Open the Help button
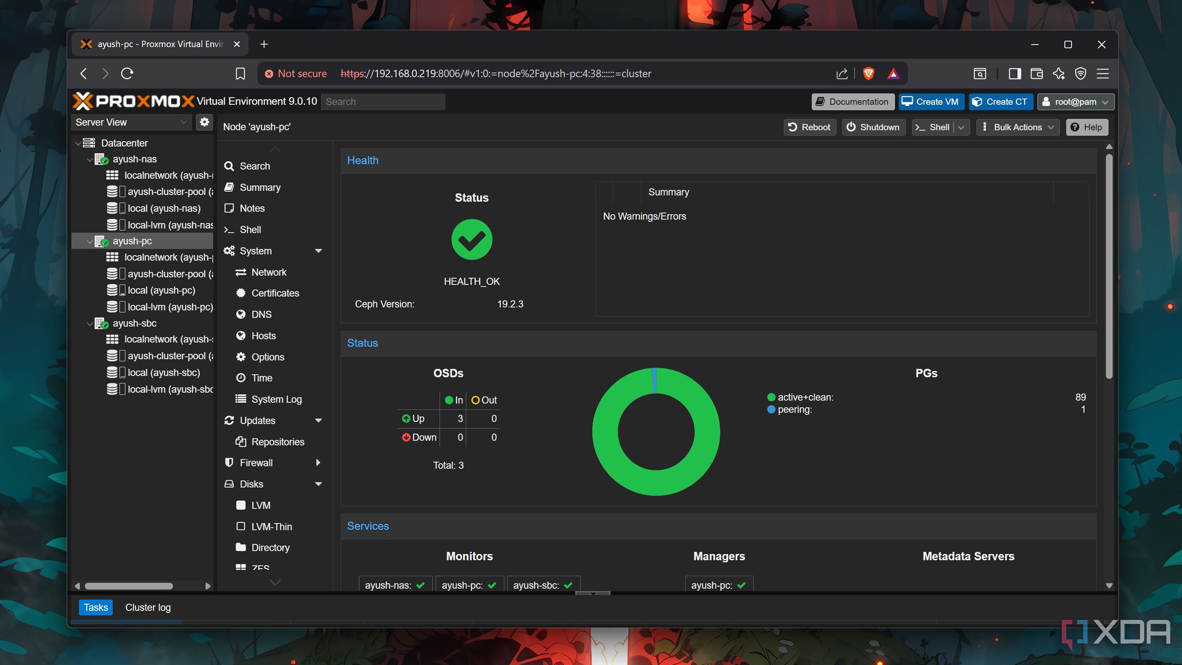The width and height of the screenshot is (1182, 665). 1087,127
